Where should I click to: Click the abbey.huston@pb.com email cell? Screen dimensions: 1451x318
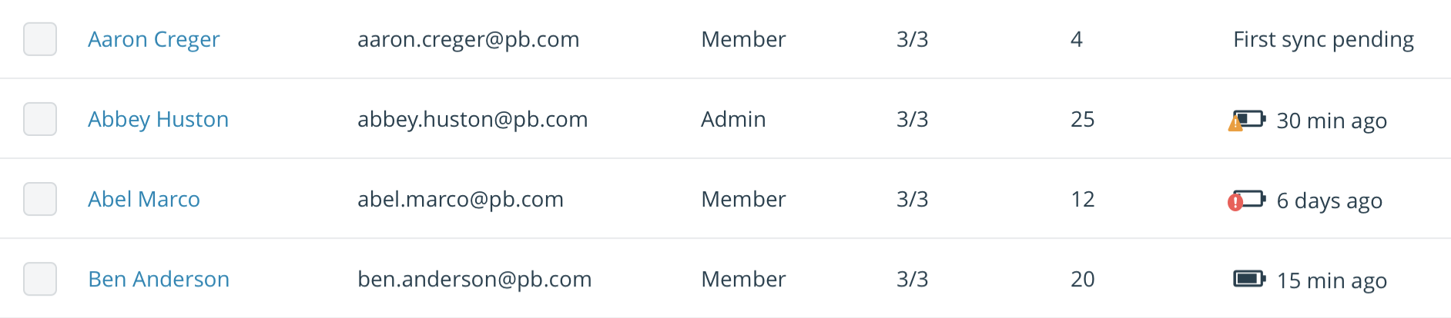click(473, 120)
